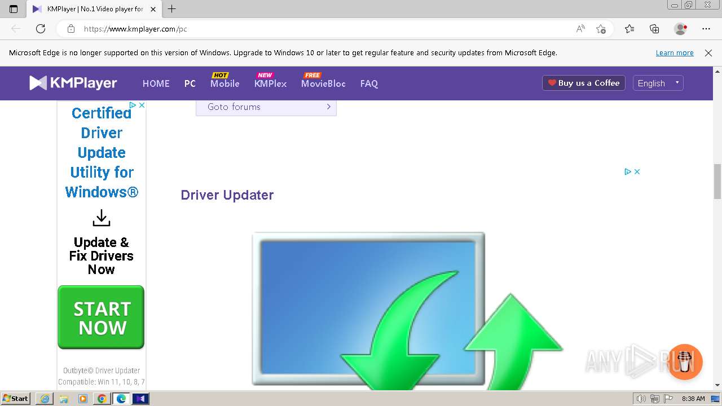Screen dimensions: 722x406
Task: Open Internet Explorer from taskbar
Action: (45, 399)
